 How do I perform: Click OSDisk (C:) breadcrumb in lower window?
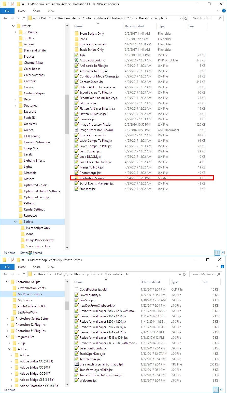tap(61, 274)
